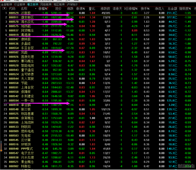Select the 雄安新区 sector name
The height and width of the screenshot is (170, 196).
point(27,17)
